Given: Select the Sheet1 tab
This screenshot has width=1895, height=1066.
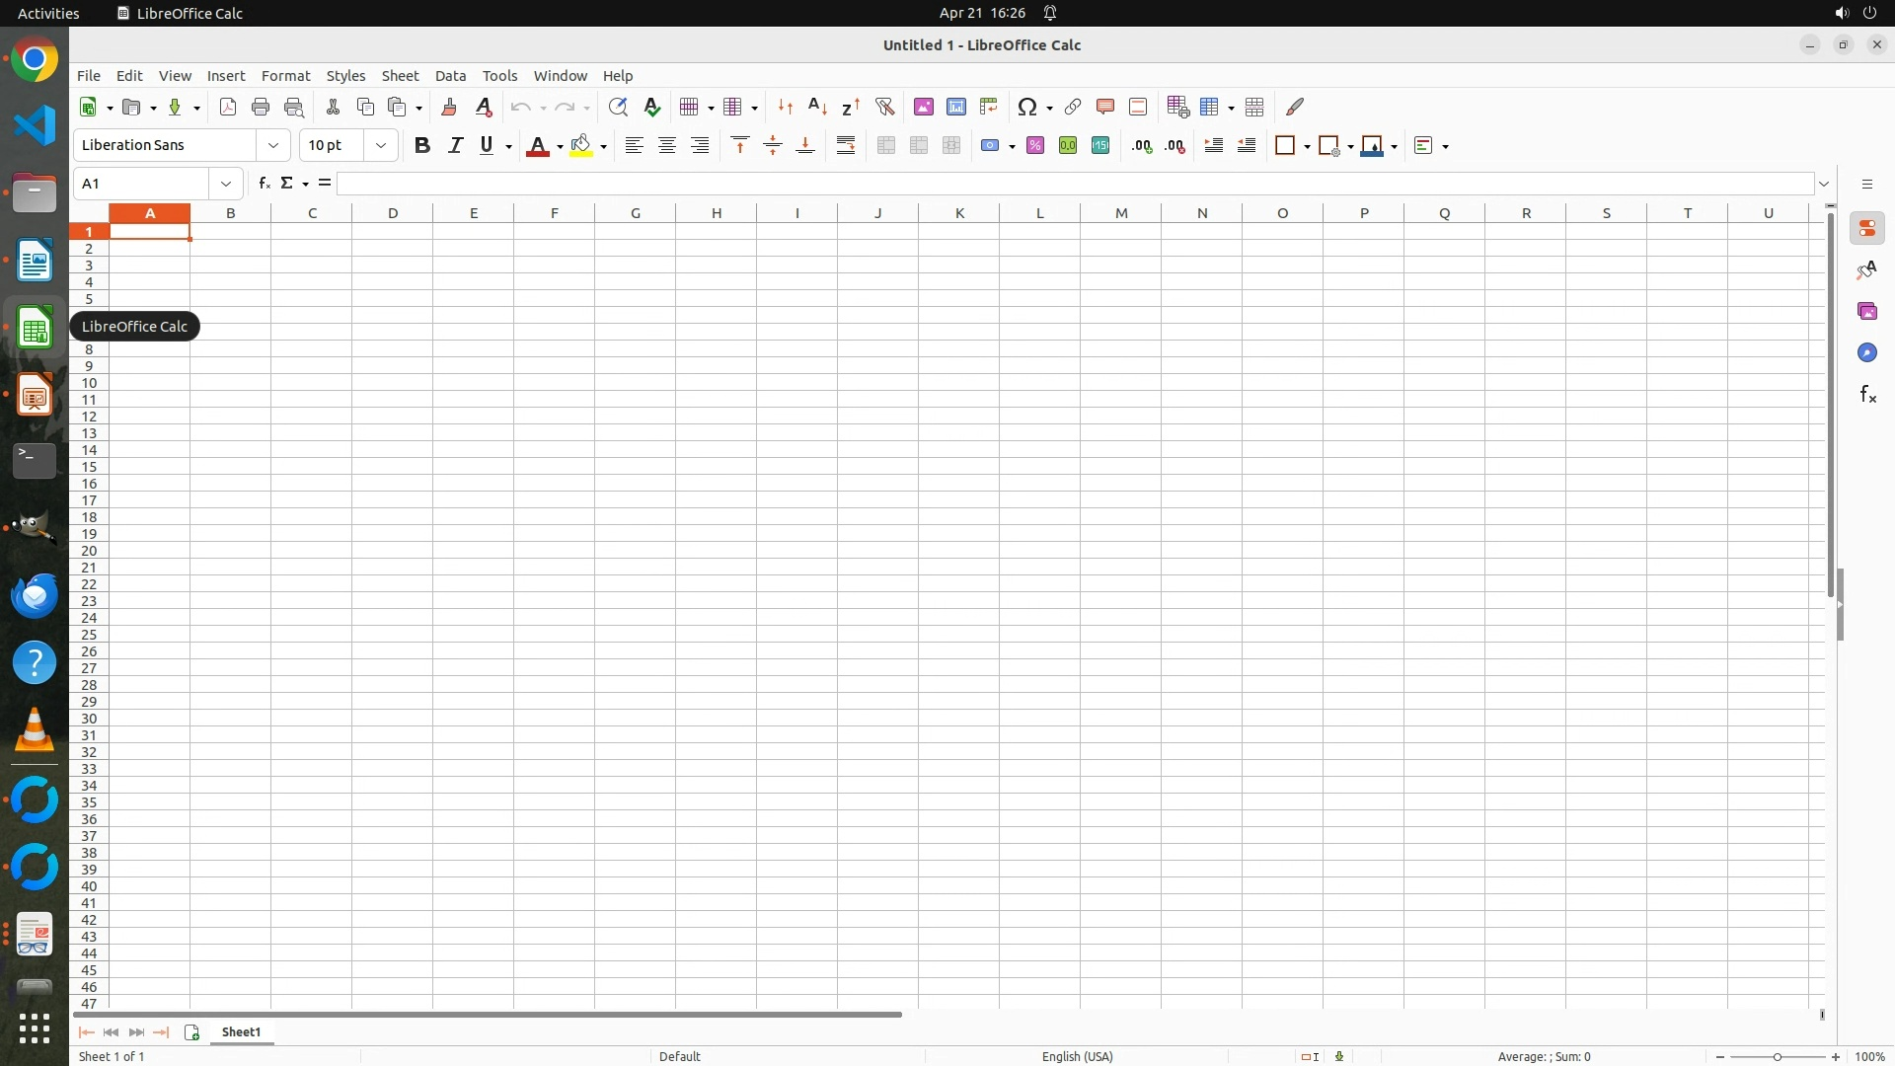Looking at the screenshot, I should (x=241, y=1031).
